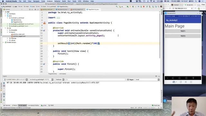The height and width of the screenshot is (116, 206).
Task: Click the screenshot camera icon under the phone
Action: click(x=174, y=82)
